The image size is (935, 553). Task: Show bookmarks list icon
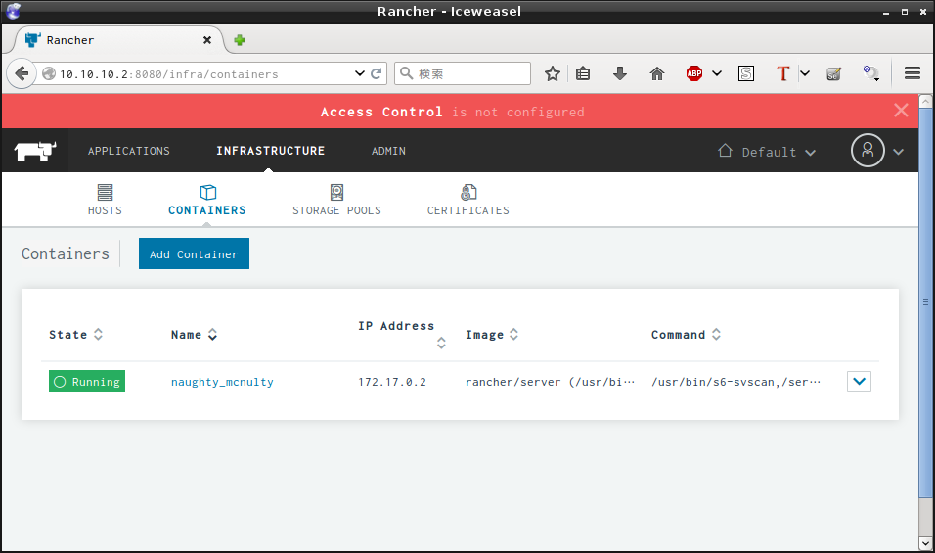583,73
